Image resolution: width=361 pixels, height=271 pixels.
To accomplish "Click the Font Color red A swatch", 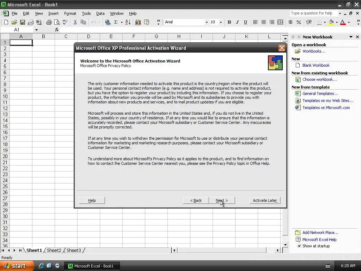I will (343, 22).
